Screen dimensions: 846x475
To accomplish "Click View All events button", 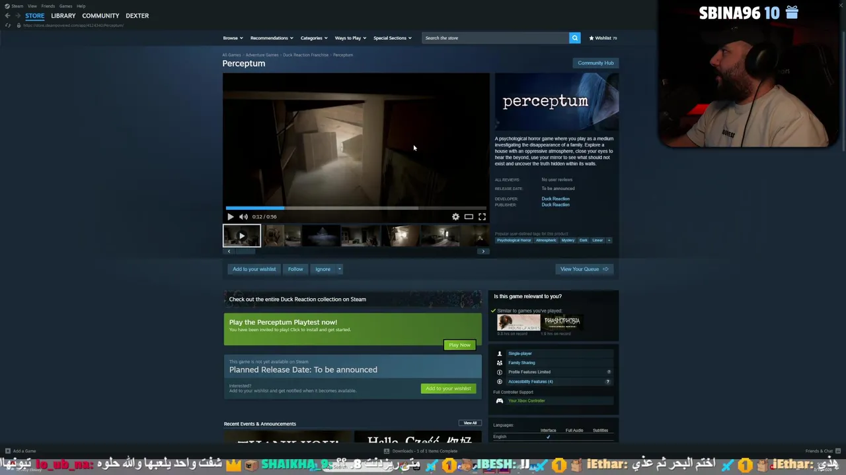I will 470,423.
